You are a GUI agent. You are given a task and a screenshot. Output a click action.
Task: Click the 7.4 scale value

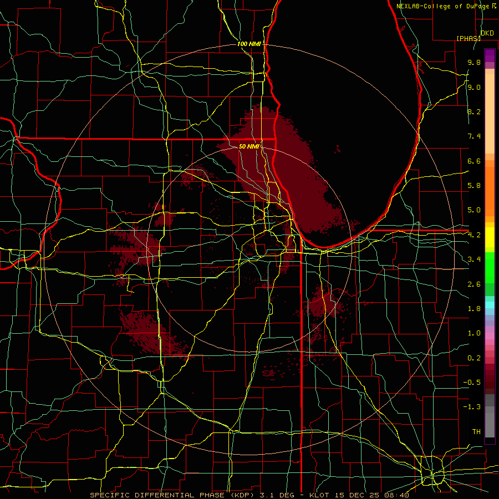click(474, 136)
